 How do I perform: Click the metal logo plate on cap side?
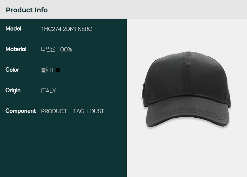tap(142, 92)
